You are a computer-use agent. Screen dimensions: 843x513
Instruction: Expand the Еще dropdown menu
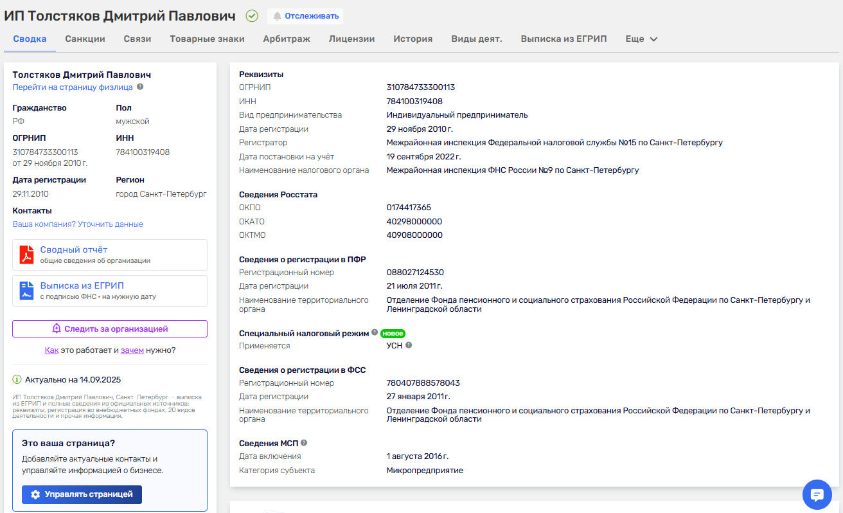pos(641,39)
